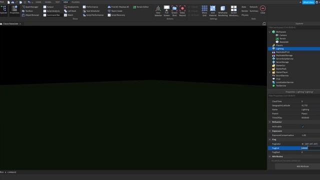Switch to the MODEL ribbon tab
This screenshot has height=180, width=320.
pos(48,2)
